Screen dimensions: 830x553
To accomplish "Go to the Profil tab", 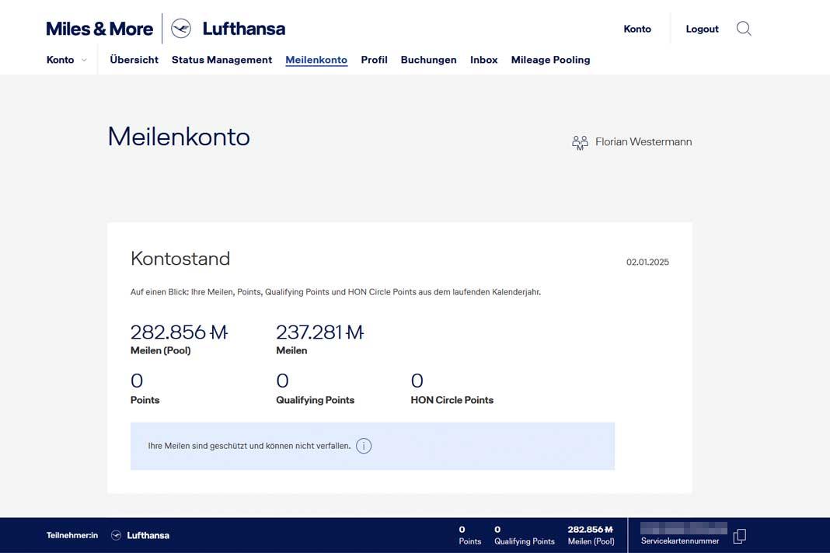I will point(375,60).
